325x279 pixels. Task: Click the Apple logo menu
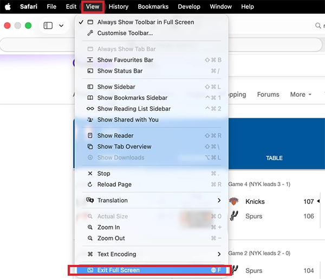point(8,7)
